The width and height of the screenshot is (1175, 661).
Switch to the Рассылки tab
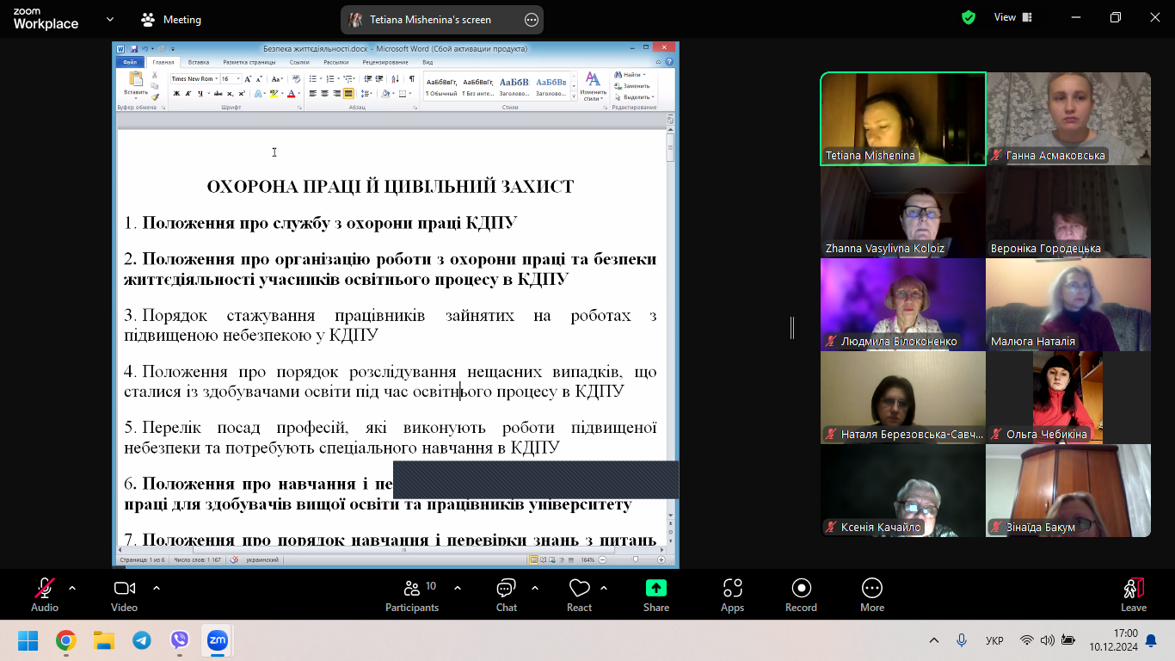tap(335, 62)
